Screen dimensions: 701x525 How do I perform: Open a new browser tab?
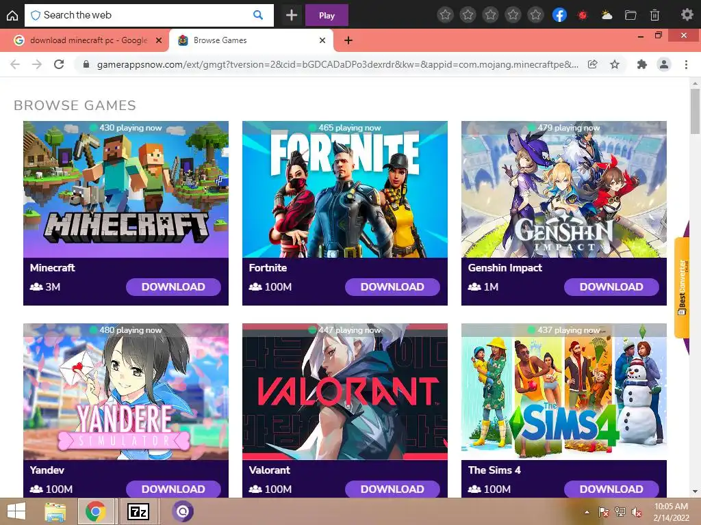[348, 40]
